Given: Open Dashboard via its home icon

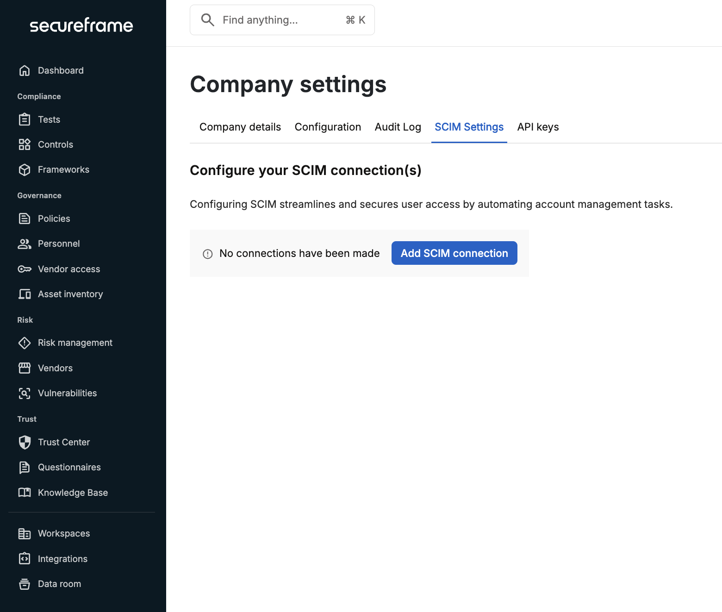Looking at the screenshot, I should (x=25, y=70).
